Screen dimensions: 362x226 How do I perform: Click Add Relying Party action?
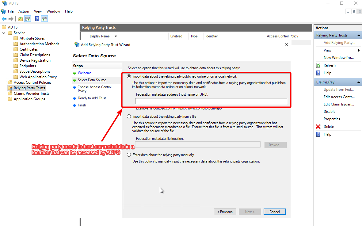(339, 43)
